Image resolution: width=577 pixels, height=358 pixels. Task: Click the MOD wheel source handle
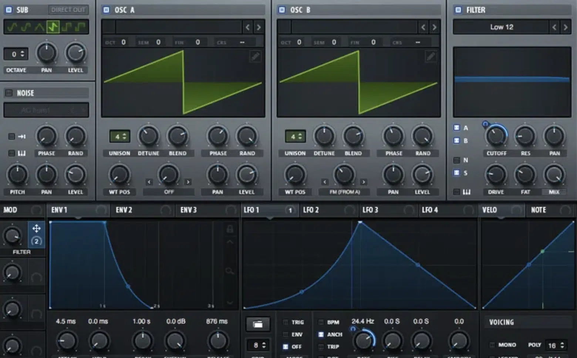(x=36, y=210)
